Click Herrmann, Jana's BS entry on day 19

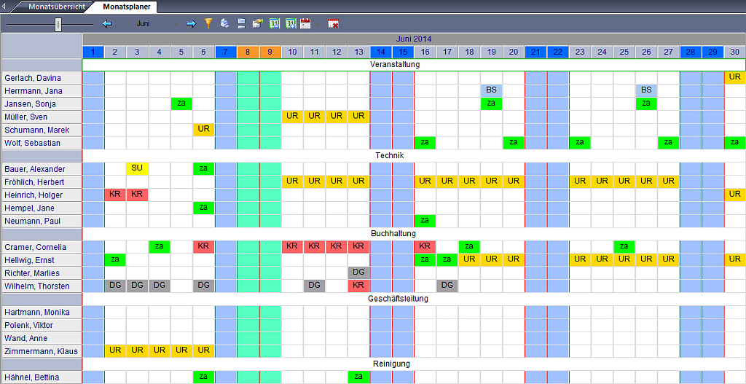click(492, 90)
